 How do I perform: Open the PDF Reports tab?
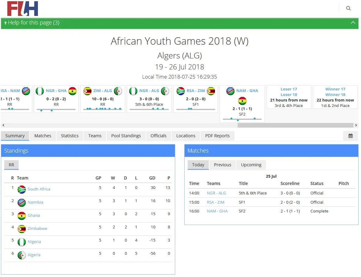click(217, 136)
